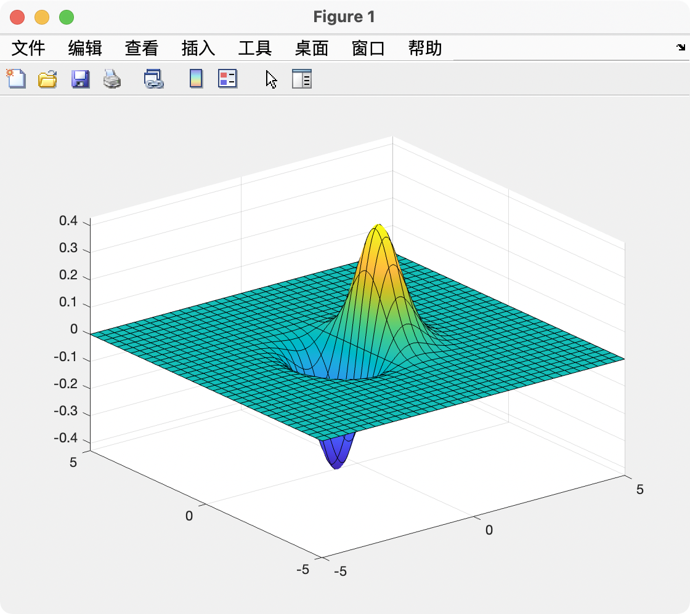Click the z-axis tick label 0.2
The width and height of the screenshot is (690, 614).
(x=68, y=275)
